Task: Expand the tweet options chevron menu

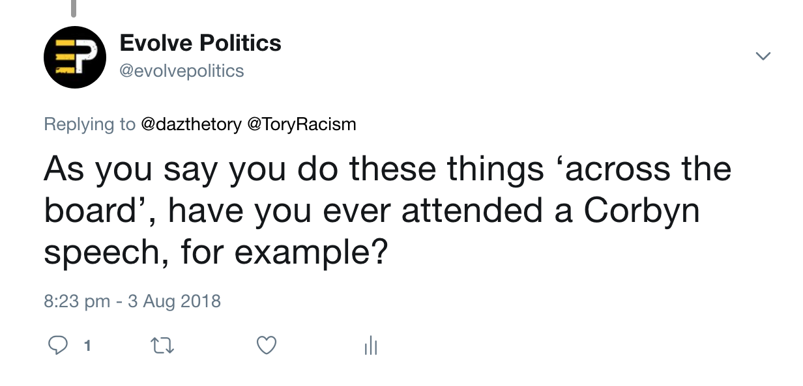Action: coord(763,57)
